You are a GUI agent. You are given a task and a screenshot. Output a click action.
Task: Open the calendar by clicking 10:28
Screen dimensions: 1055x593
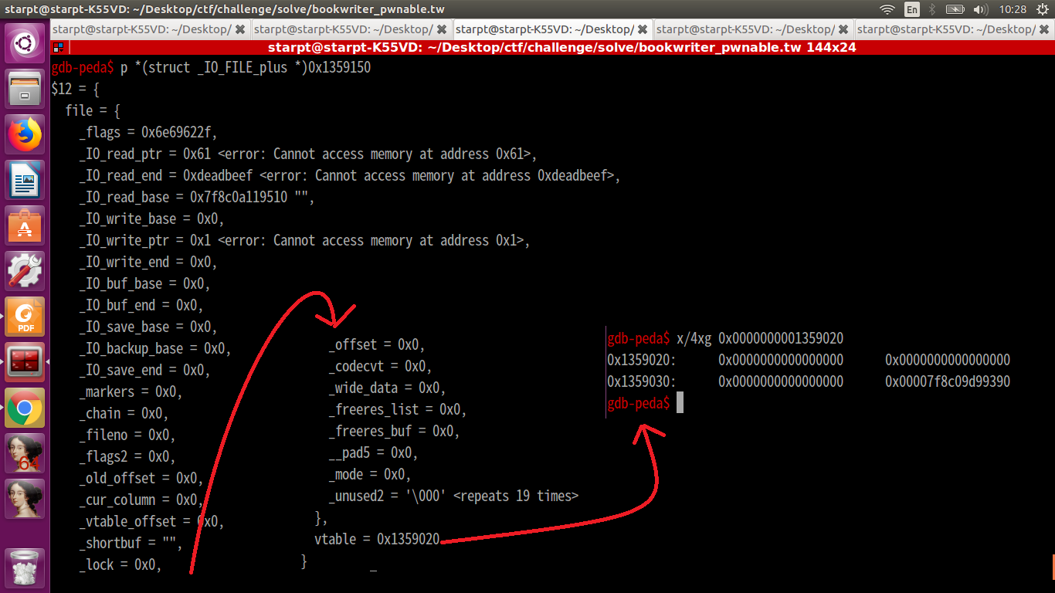click(x=1013, y=10)
